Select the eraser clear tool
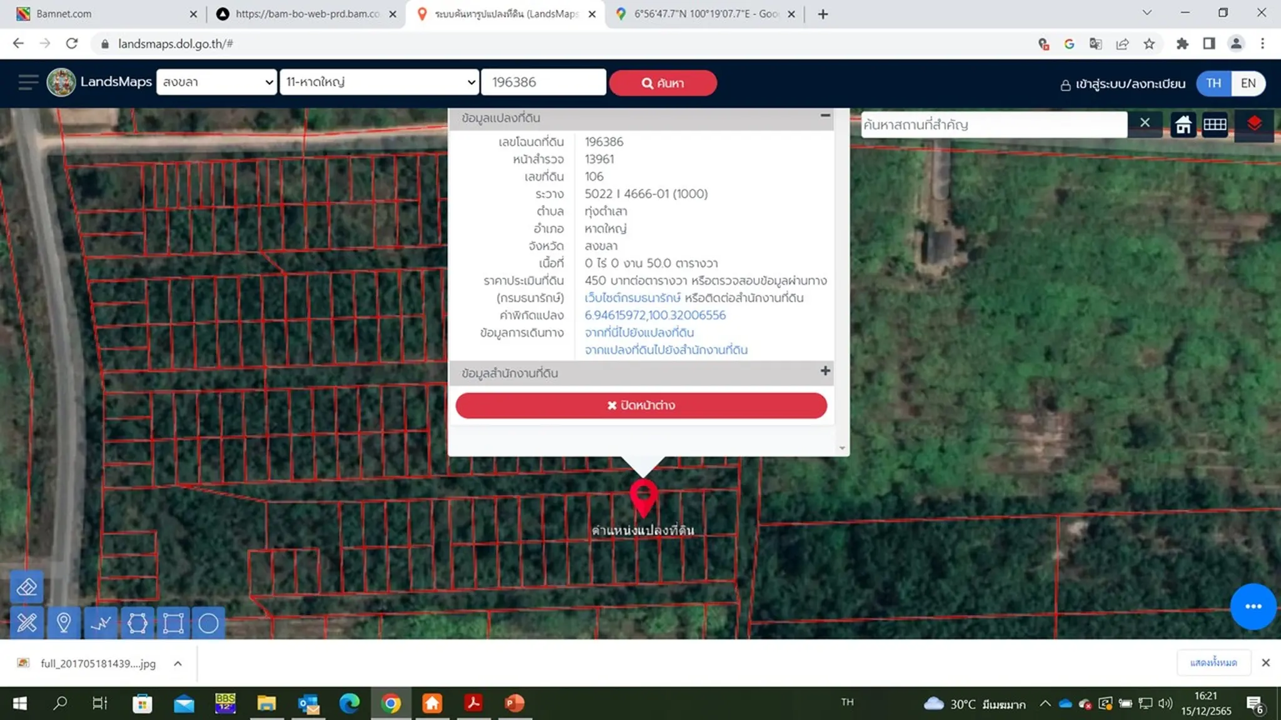This screenshot has height=720, width=1281. [27, 587]
